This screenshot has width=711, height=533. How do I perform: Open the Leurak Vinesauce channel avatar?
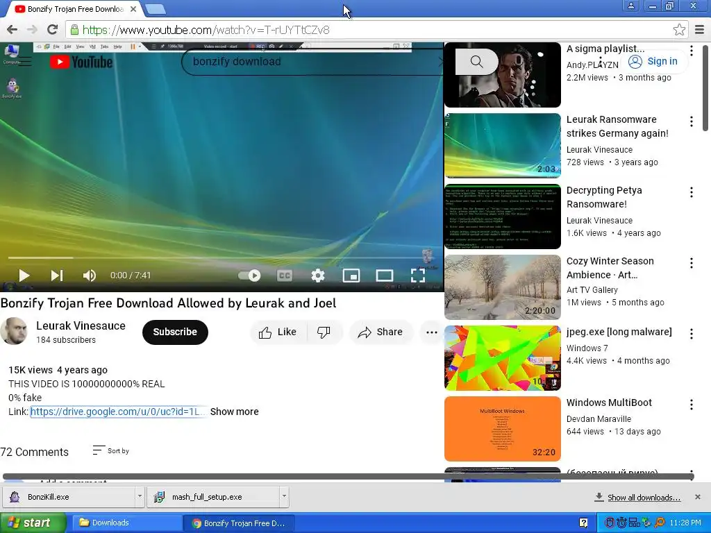(14, 331)
